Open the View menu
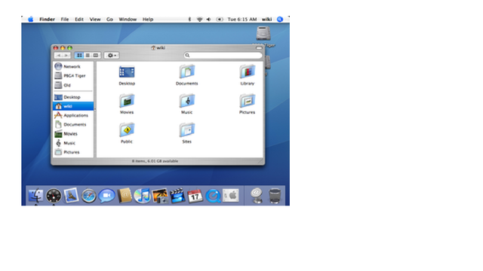The image size is (483, 271). click(95, 20)
